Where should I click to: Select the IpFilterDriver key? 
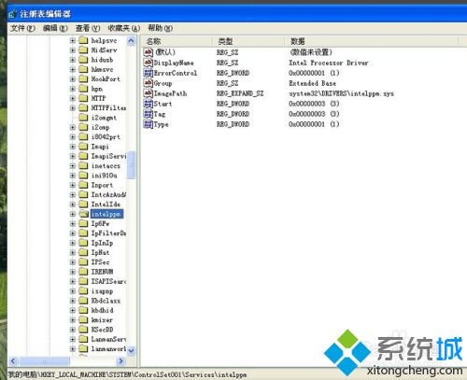pyautogui.click(x=108, y=233)
